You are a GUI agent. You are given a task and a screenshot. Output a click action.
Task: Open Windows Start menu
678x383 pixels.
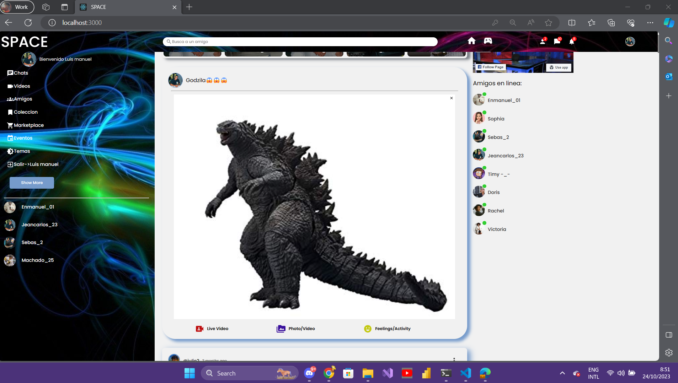pos(189,373)
